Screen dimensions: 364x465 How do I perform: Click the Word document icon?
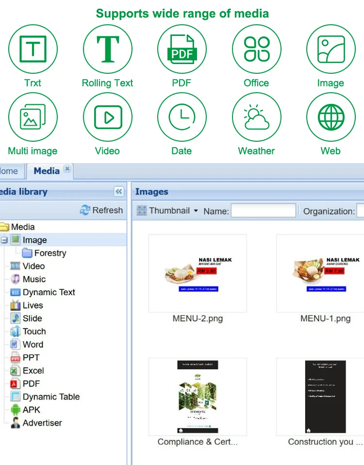[15, 344]
